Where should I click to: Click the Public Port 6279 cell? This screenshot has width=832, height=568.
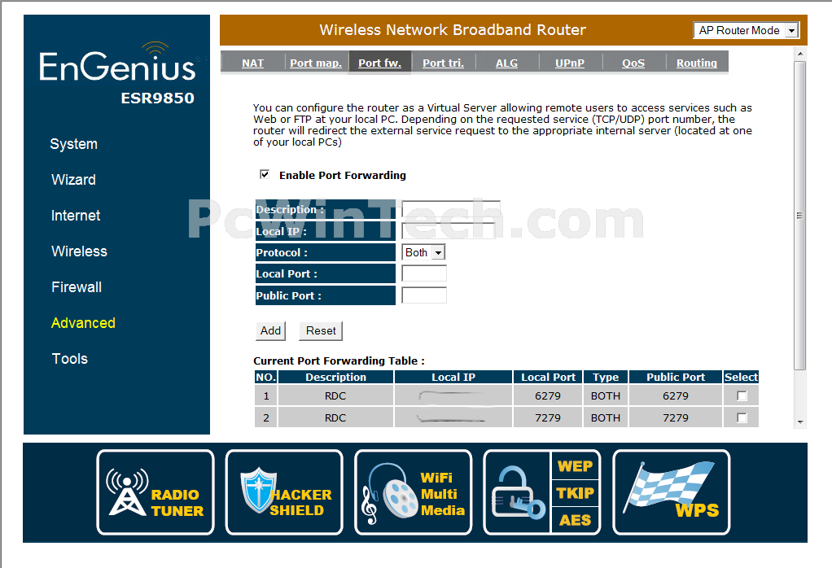[676, 395]
